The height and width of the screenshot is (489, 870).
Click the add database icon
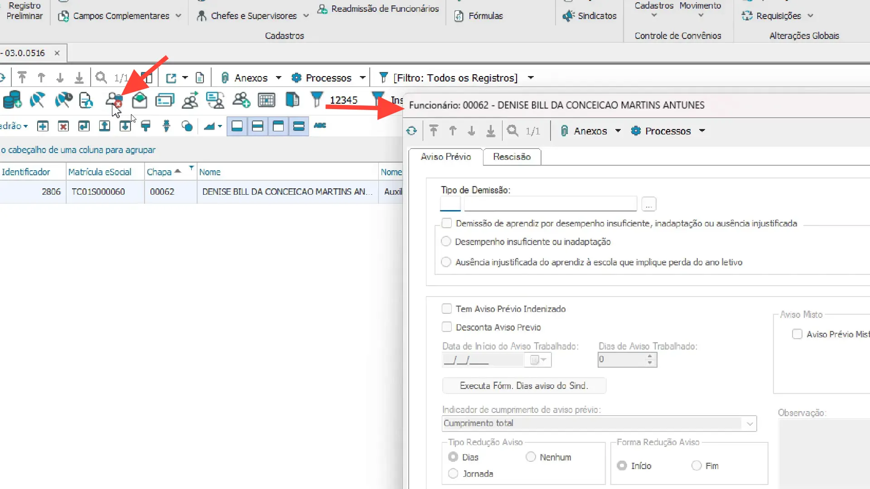[x=12, y=100]
